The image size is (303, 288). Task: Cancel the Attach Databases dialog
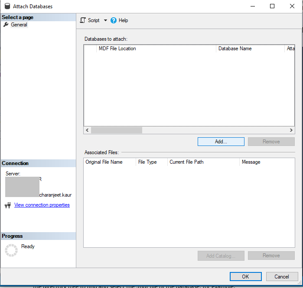tap(282, 277)
